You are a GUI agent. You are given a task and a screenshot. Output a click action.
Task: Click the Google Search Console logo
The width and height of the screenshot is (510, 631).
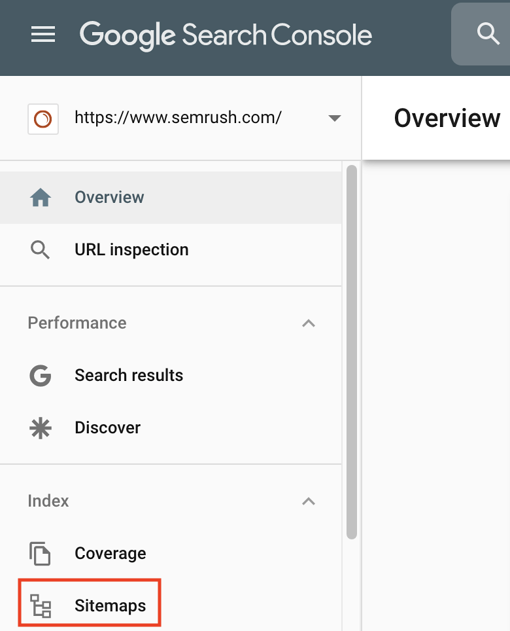(226, 35)
